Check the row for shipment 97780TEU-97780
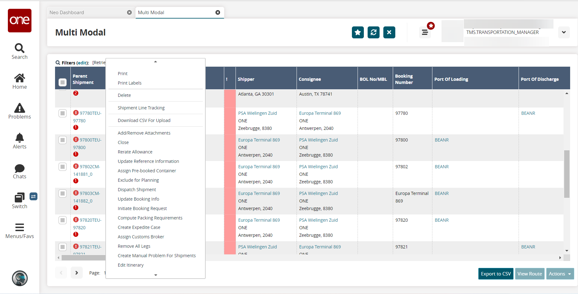The width and height of the screenshot is (578, 294). pyautogui.click(x=63, y=113)
